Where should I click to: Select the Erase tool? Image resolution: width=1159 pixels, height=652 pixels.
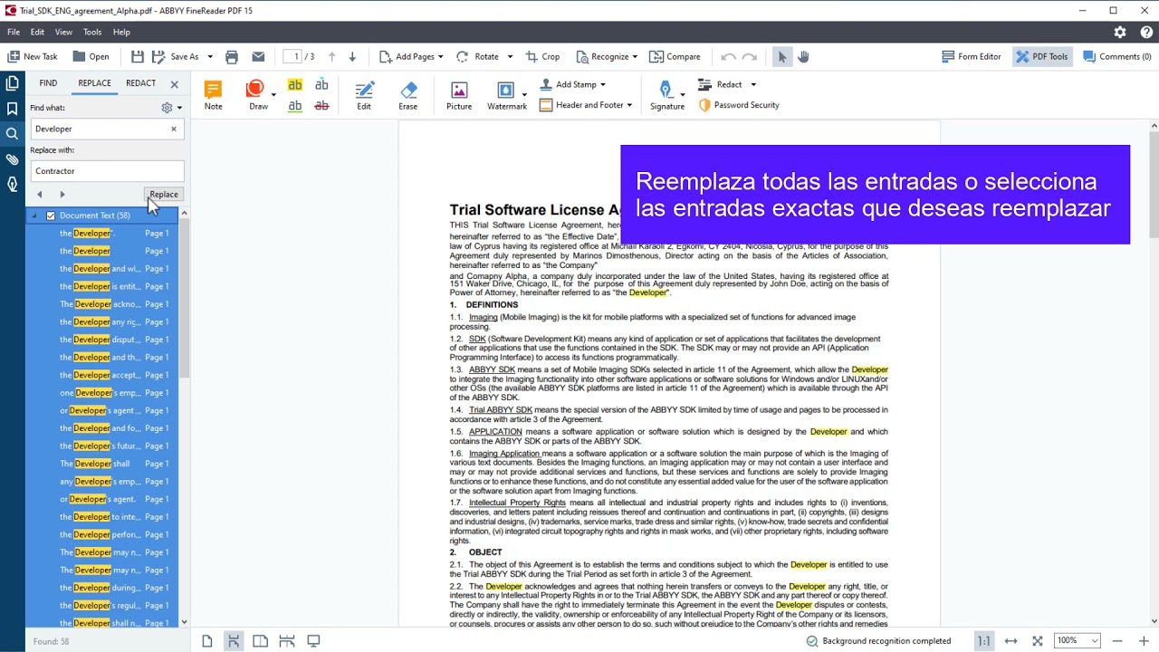(408, 95)
